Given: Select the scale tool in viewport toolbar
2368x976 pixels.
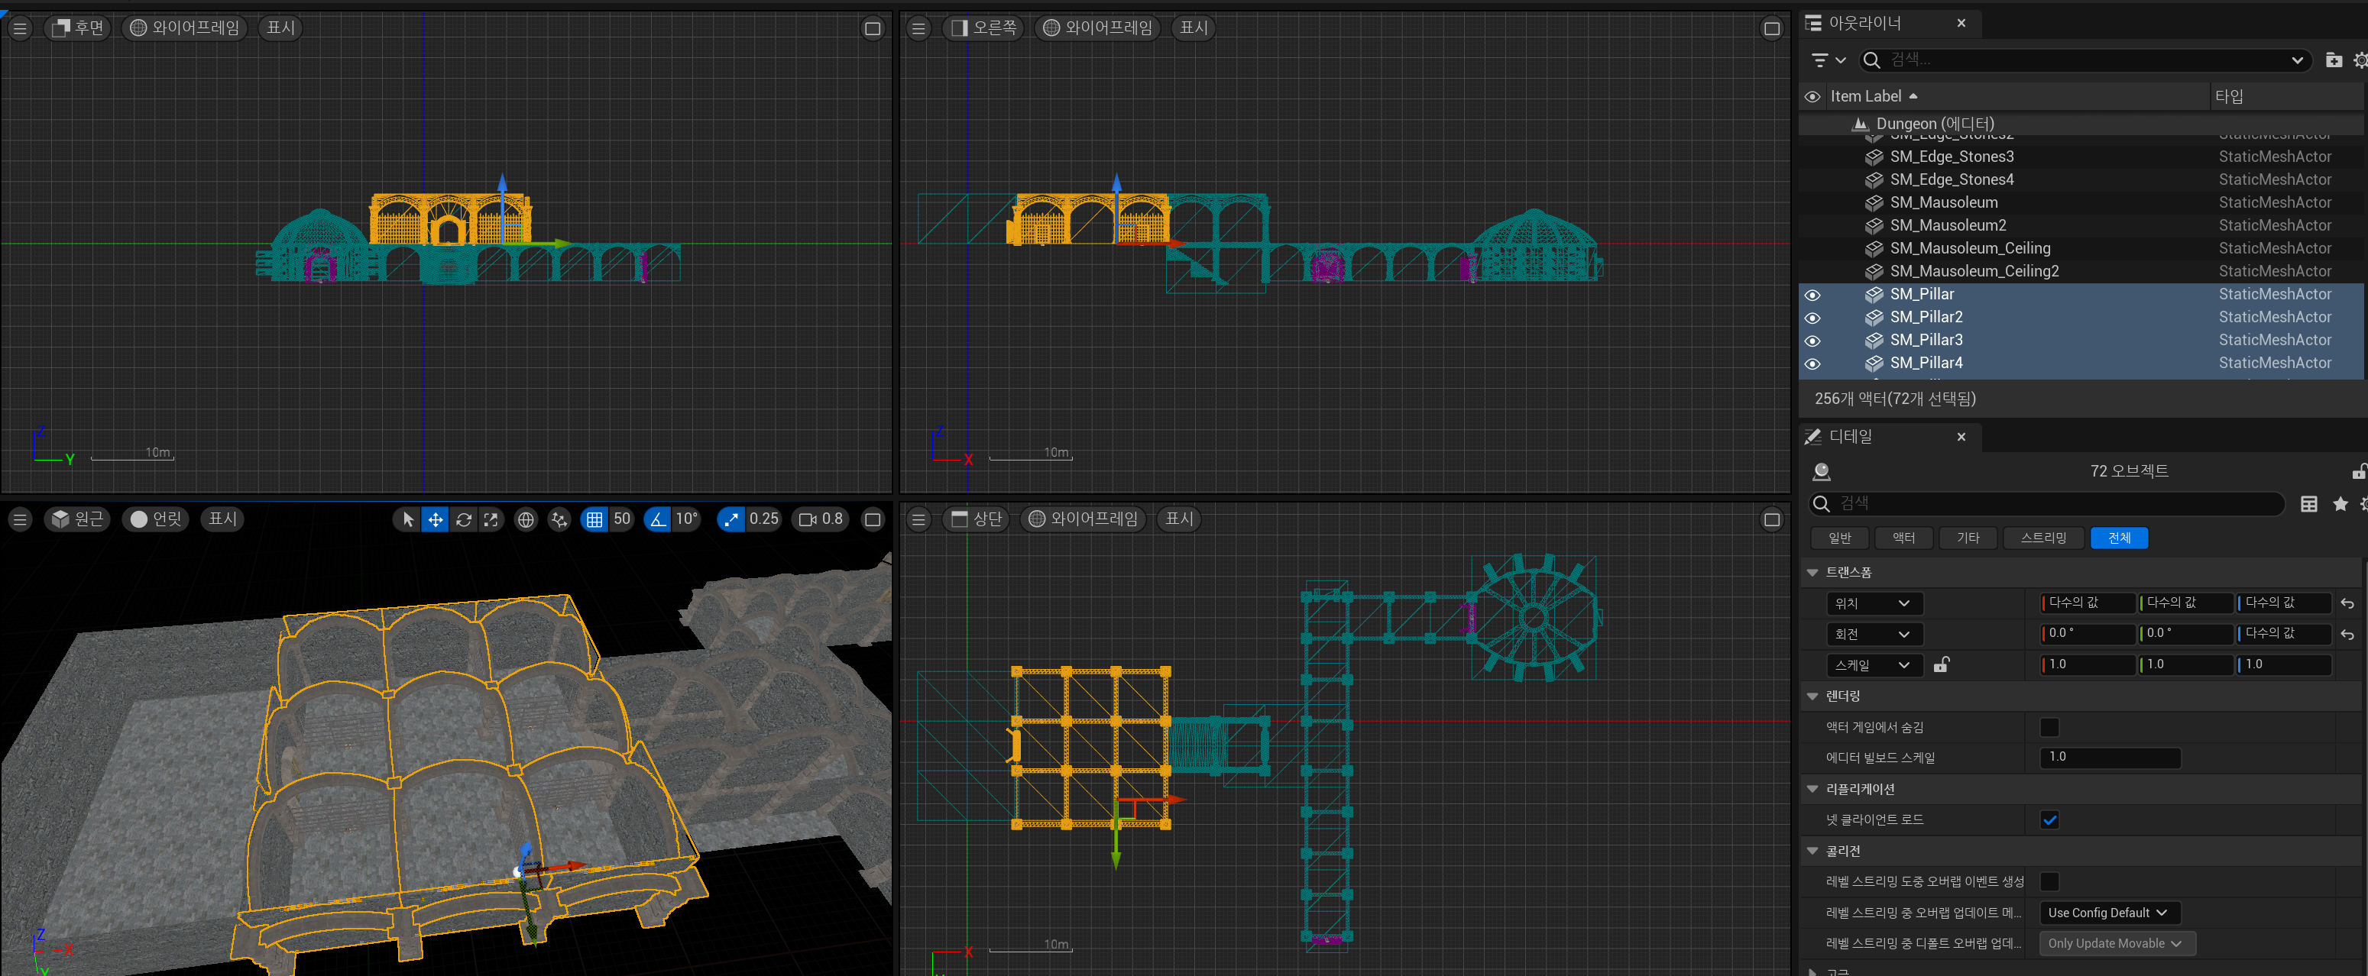Looking at the screenshot, I should (x=491, y=519).
